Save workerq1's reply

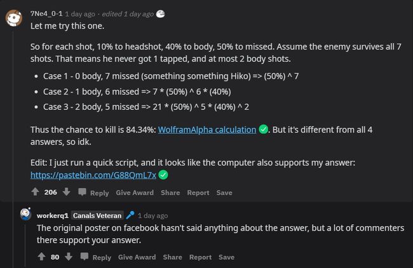[226, 257]
